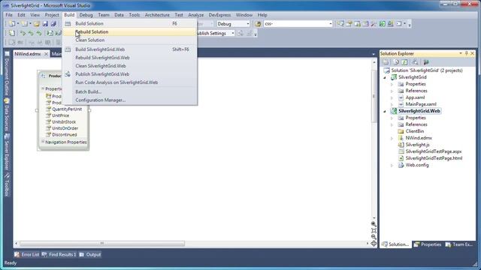Click Copy Web Site icon in Solution Explorer
The width and height of the screenshot is (481, 270).
(x=426, y=62)
